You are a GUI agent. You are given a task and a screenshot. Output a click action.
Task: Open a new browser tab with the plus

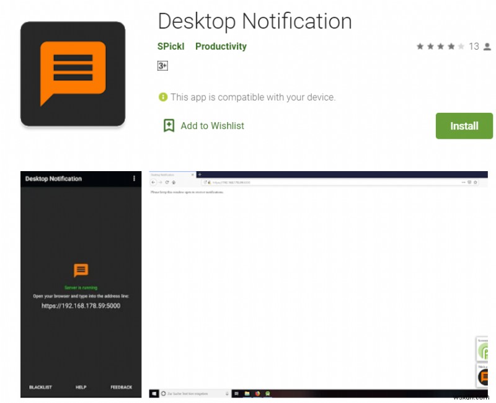pyautogui.click(x=200, y=175)
